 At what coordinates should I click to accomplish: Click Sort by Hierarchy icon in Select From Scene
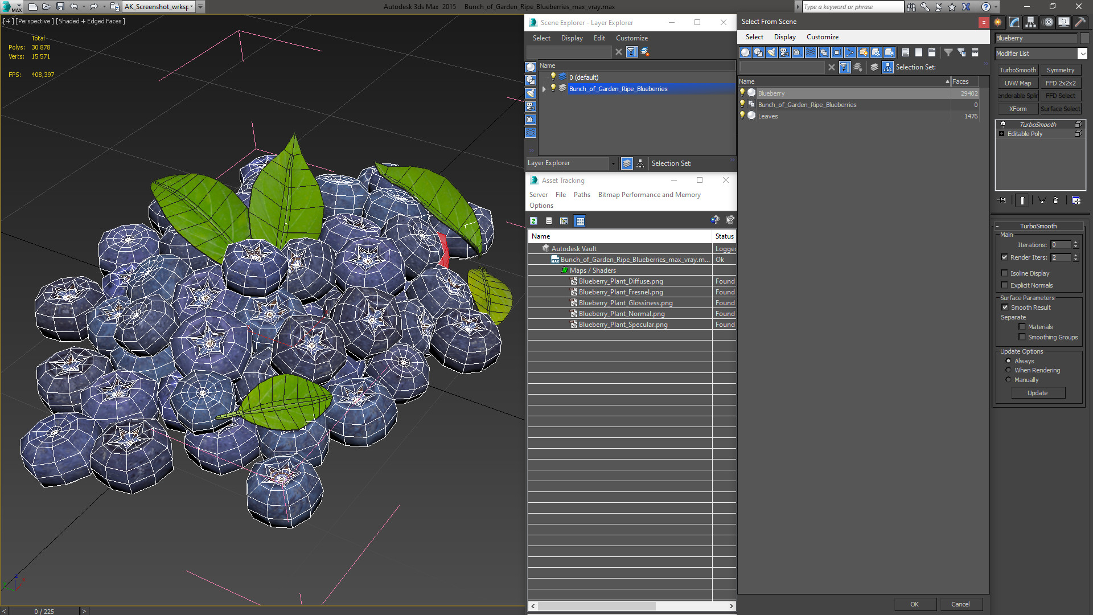888,67
